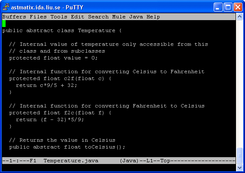Minimize the PuTTY window

click(x=218, y=7)
